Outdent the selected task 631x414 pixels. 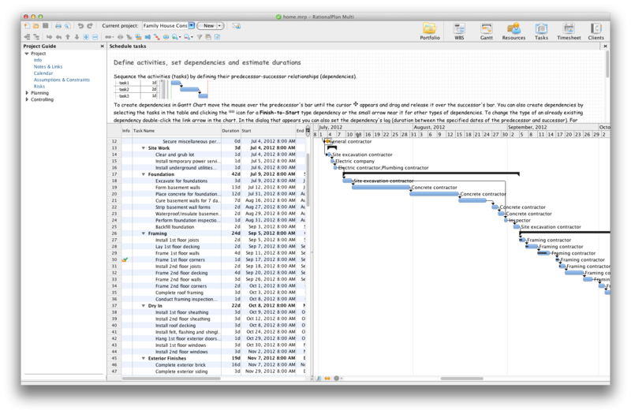point(58,37)
